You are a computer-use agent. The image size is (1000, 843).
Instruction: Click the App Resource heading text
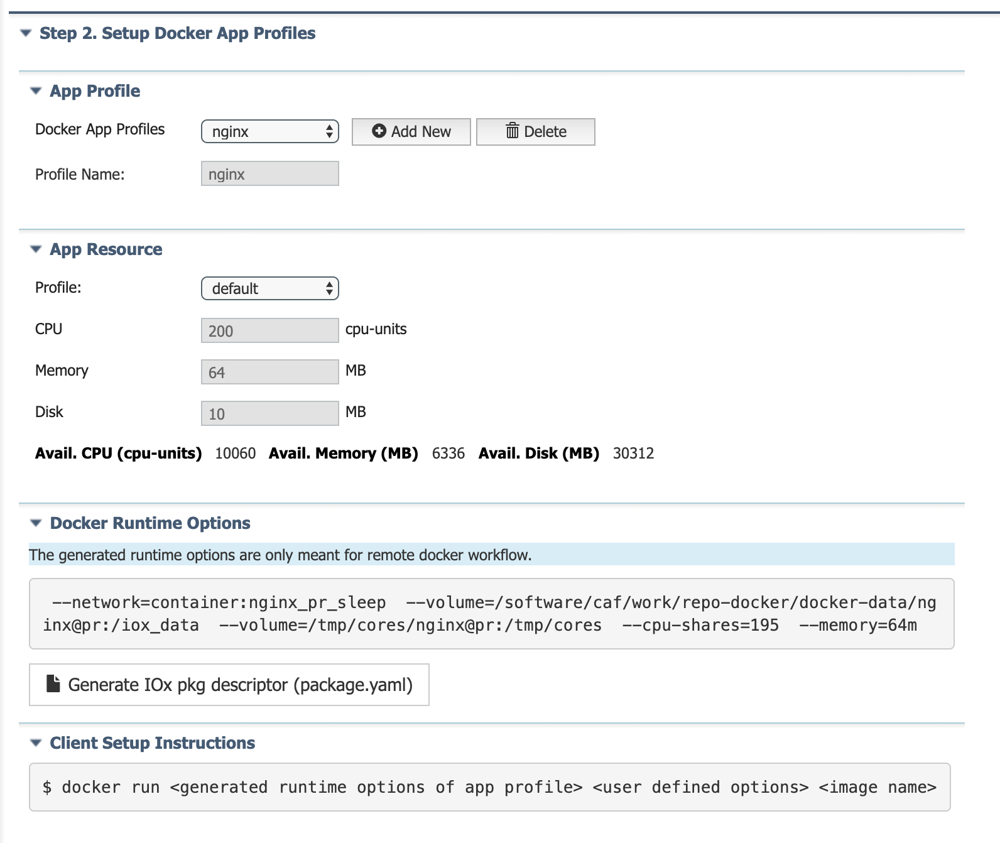[106, 249]
